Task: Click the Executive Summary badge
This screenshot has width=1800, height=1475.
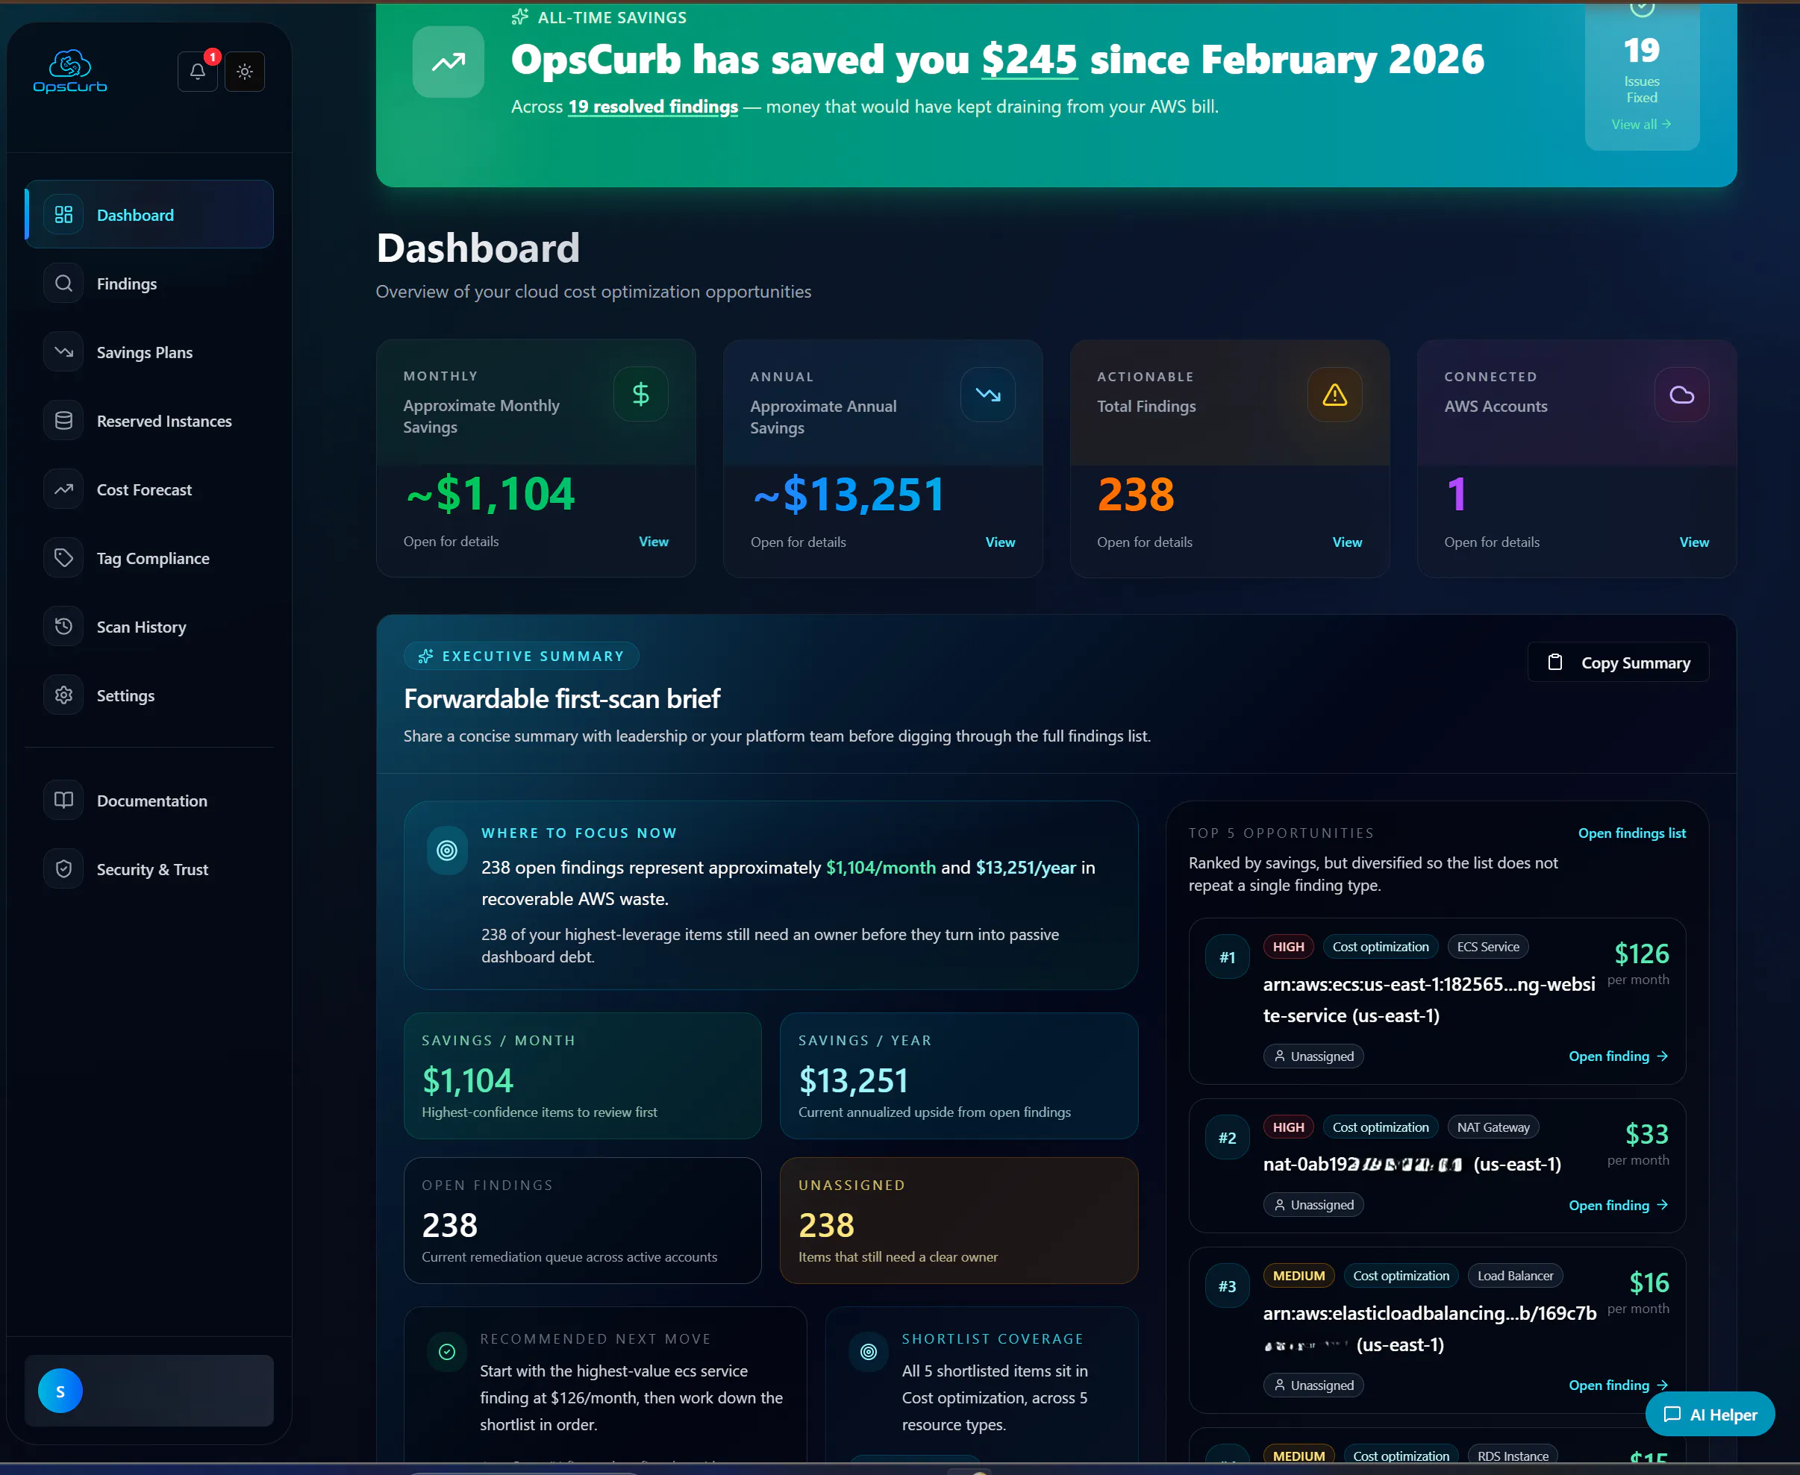Action: tap(522, 656)
